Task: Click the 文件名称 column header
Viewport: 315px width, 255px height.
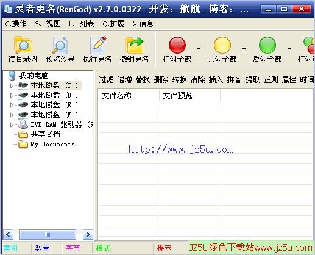Action: [x=129, y=95]
